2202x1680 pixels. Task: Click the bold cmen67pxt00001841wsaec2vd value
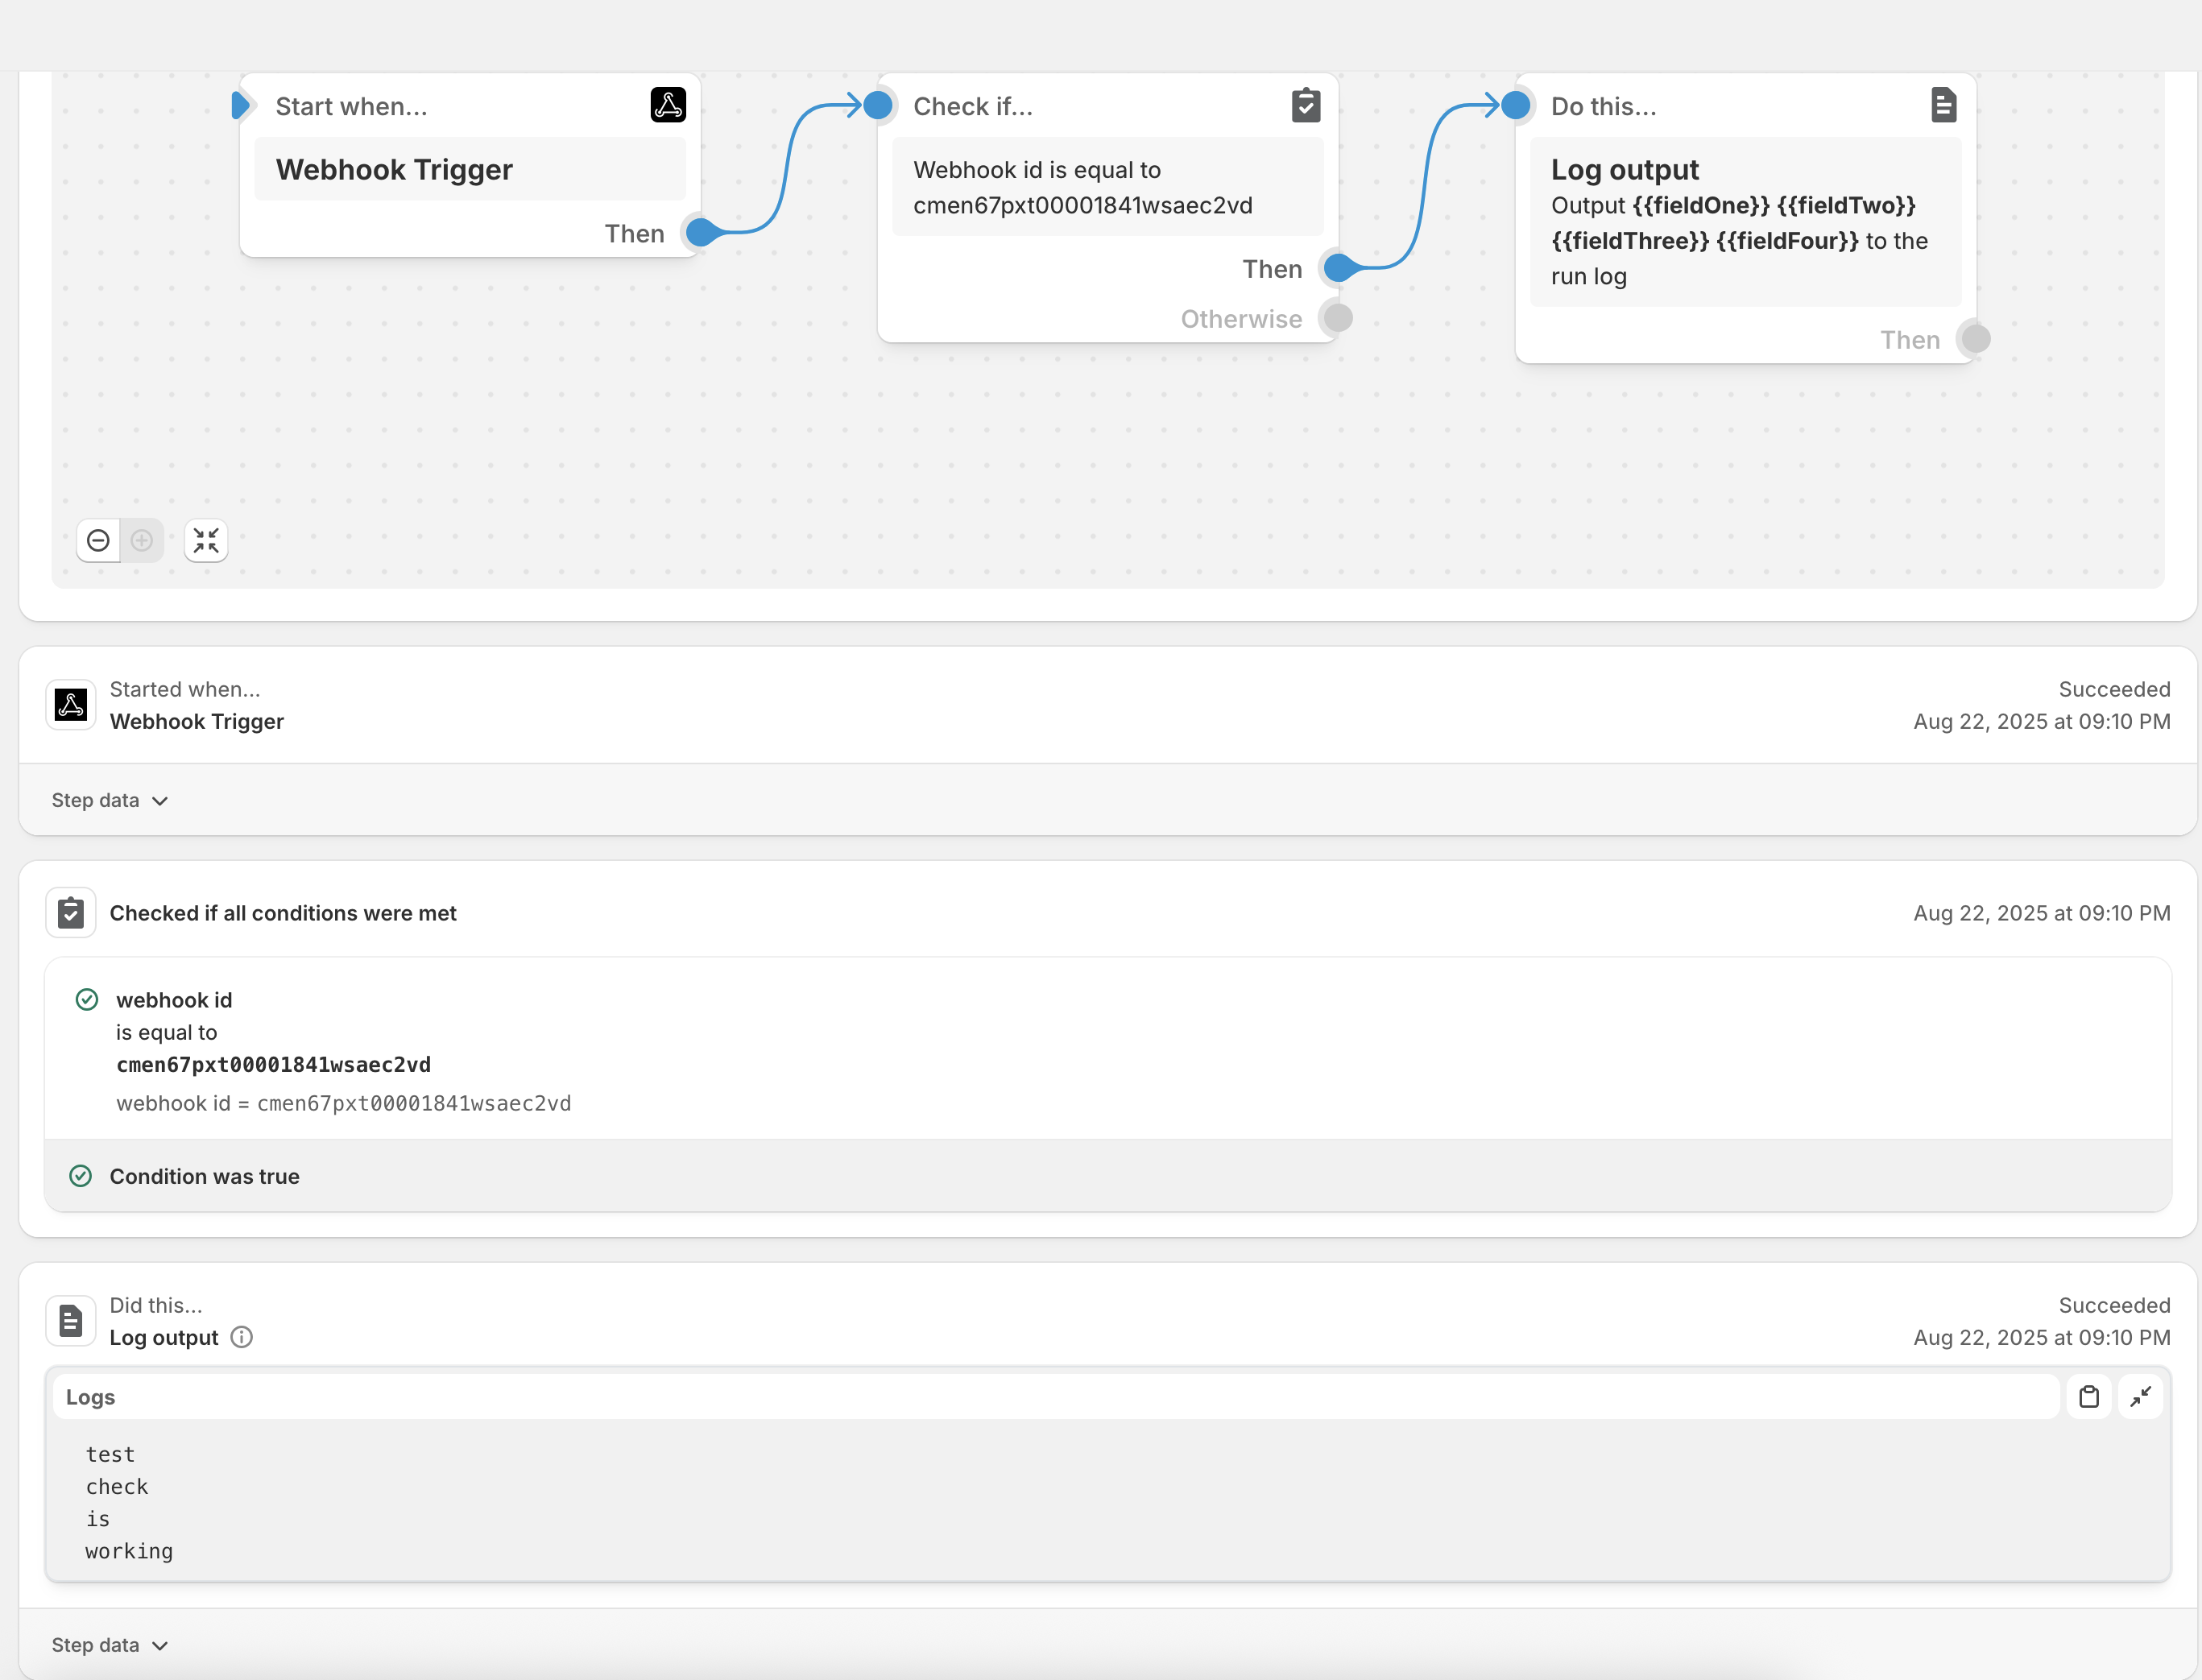(x=273, y=1065)
